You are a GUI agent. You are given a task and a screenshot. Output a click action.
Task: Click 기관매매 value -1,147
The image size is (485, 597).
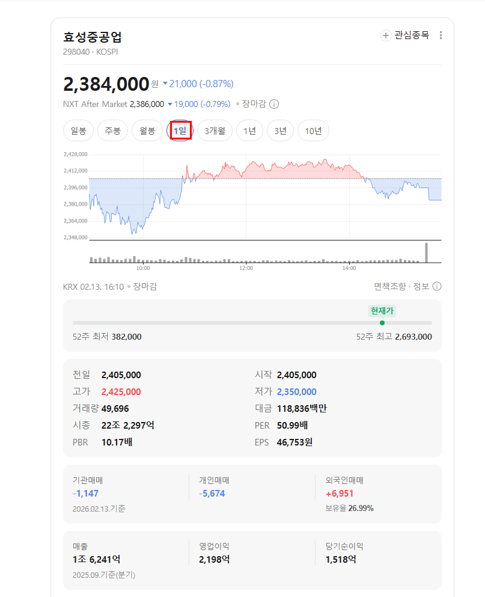tap(86, 494)
